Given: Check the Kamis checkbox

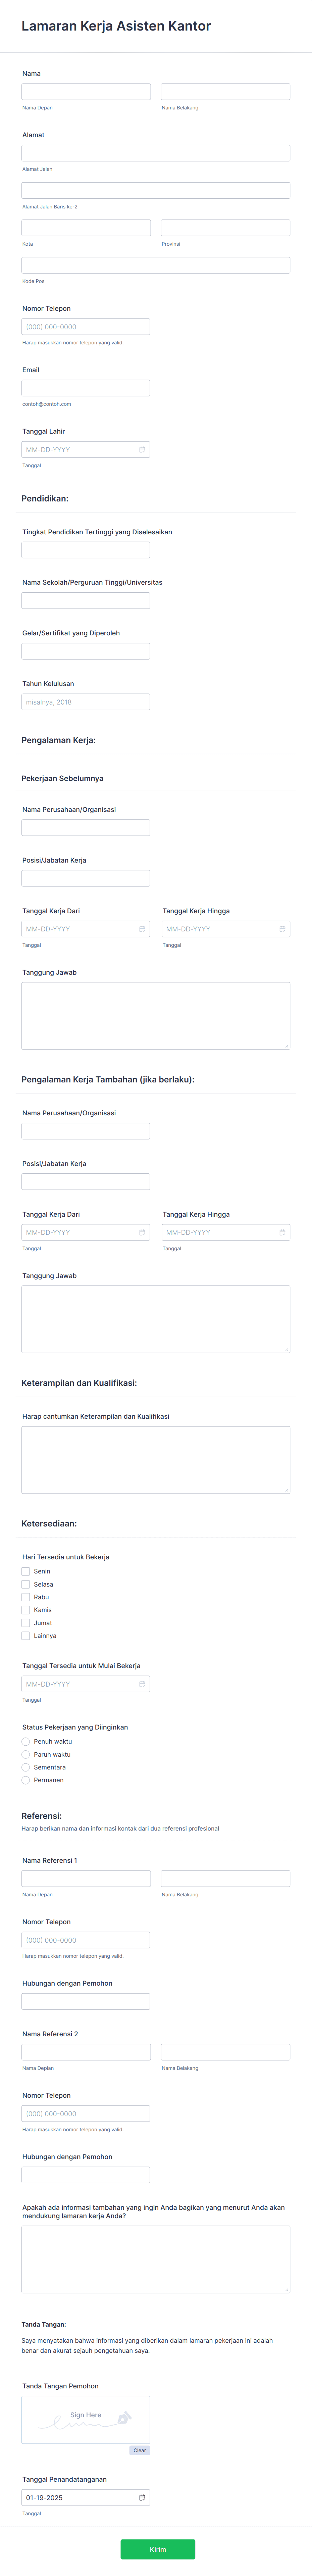Looking at the screenshot, I should click(26, 1610).
